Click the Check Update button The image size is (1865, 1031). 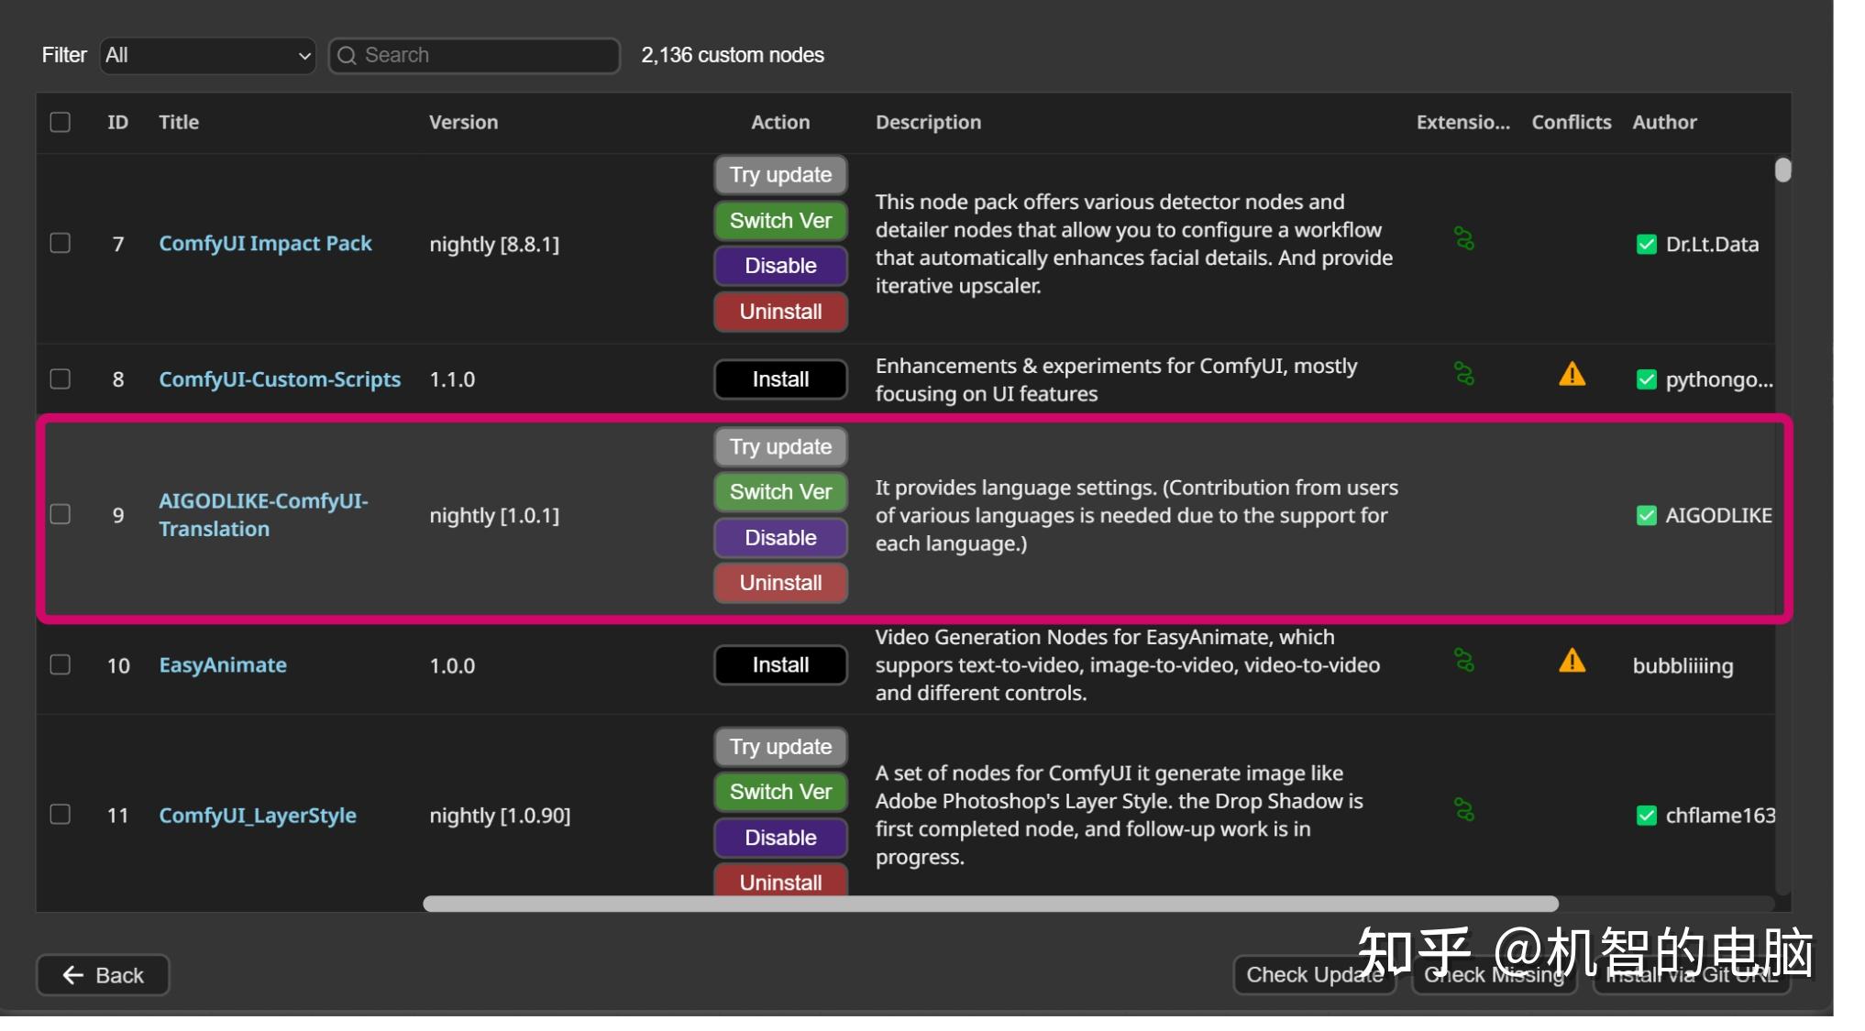tap(1314, 974)
